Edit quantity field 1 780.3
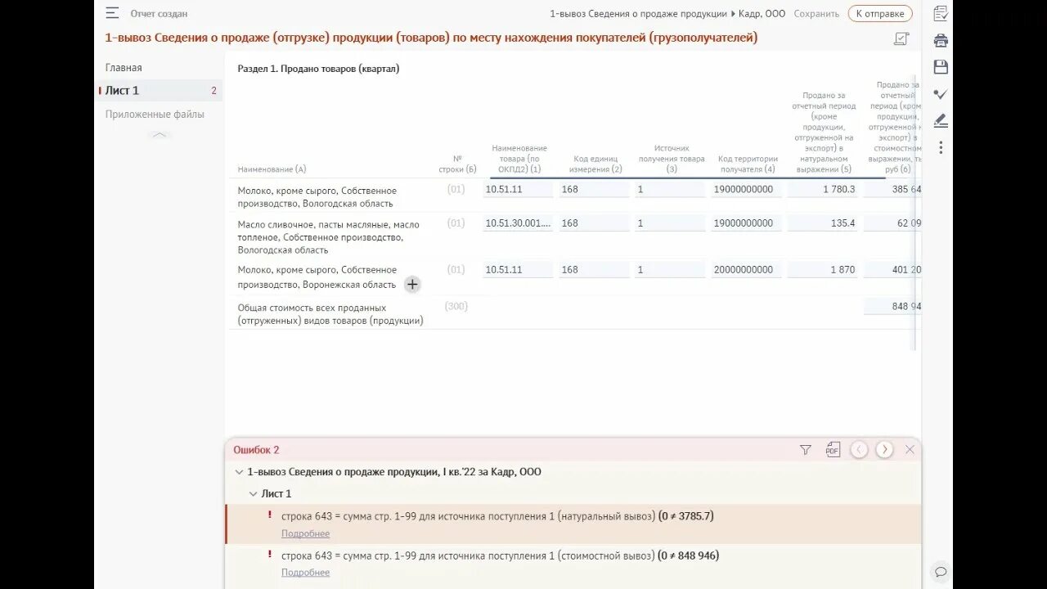 point(822,189)
